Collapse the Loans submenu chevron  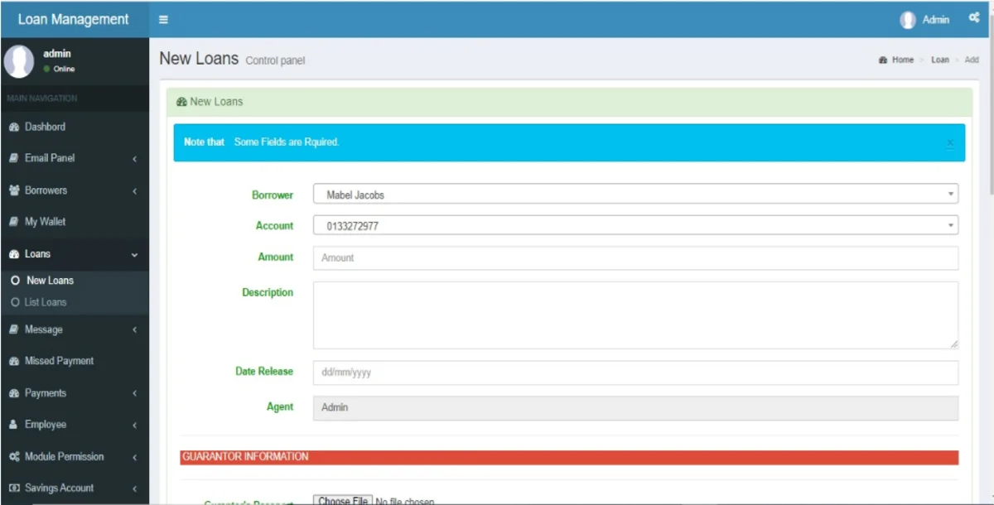[134, 255]
